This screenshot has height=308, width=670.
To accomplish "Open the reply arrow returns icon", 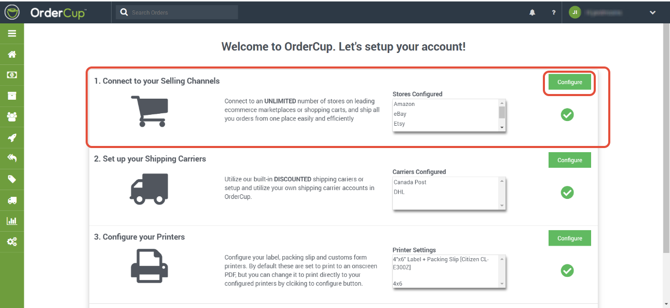I will click(x=12, y=158).
